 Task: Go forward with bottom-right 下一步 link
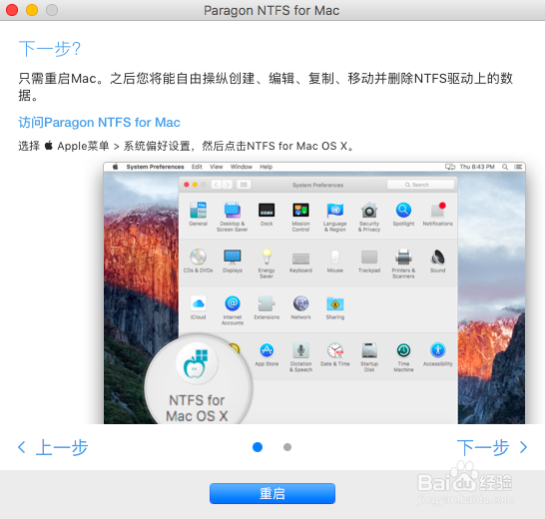[492, 447]
